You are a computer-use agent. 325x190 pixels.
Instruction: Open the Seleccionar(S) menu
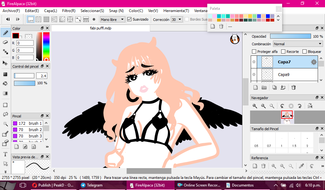(92, 11)
